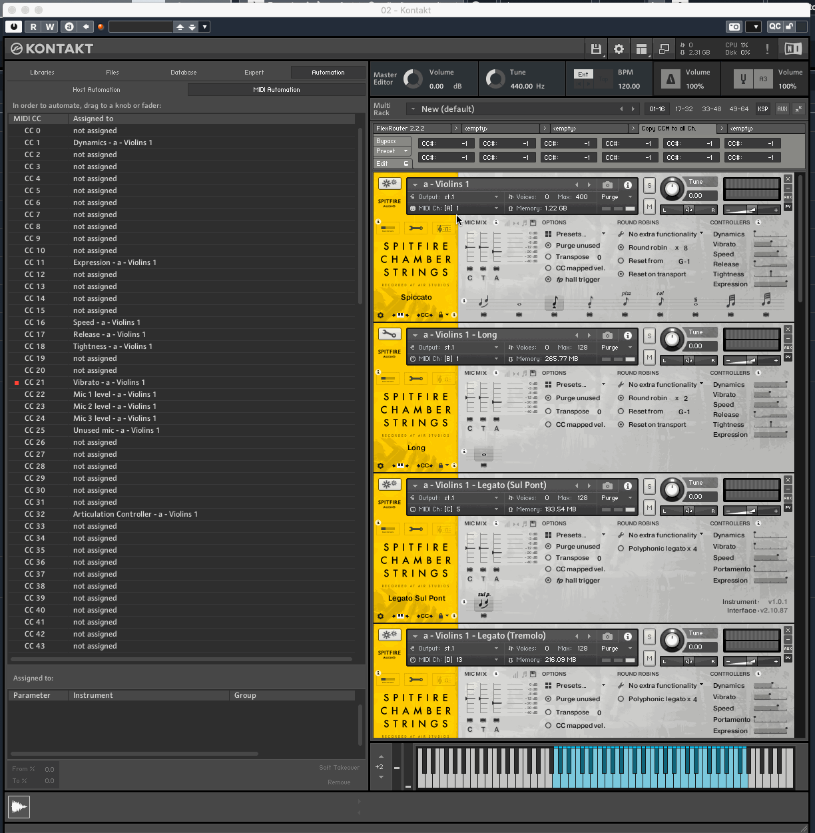Open Preset dropdown in FlexRouter script panel
This screenshot has height=833, width=815.
point(392,151)
